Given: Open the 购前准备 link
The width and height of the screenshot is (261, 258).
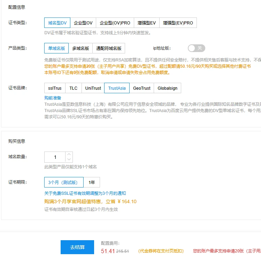Looking at the screenshot, I should (53, 98).
